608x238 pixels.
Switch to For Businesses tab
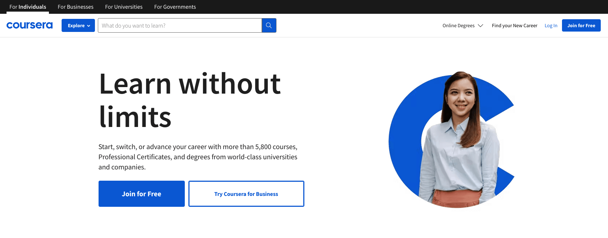[75, 7]
